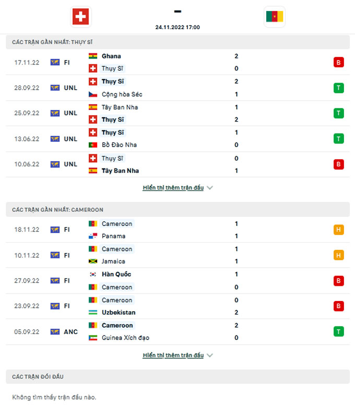
Task: Click the Portugal flag beside Bồ Đào Nha
Action: click(93, 144)
